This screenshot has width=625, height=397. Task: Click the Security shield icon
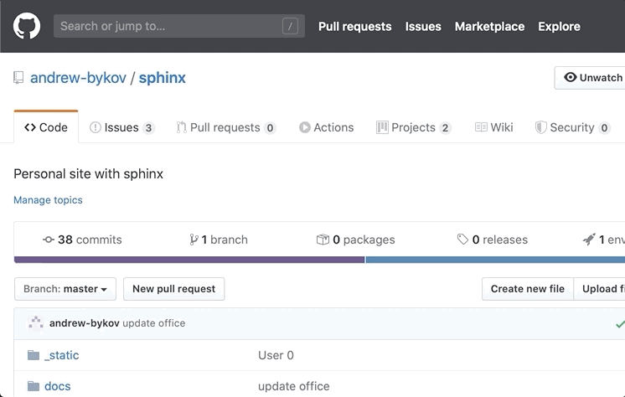tap(540, 127)
